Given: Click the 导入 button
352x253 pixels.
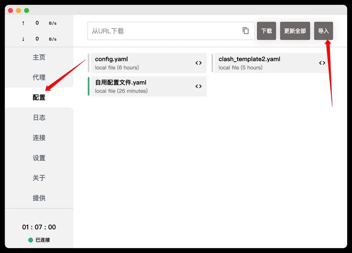Looking at the screenshot, I should [323, 31].
